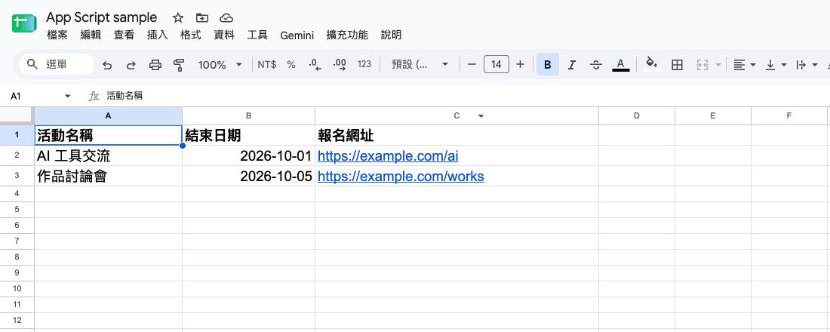This screenshot has width=830, height=332.
Task: Open the zoom 100% dropdown
Action: [x=220, y=65]
